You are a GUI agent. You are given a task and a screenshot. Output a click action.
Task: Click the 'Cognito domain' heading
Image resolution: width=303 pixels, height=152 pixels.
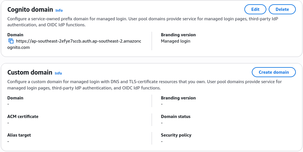pos(30,9)
